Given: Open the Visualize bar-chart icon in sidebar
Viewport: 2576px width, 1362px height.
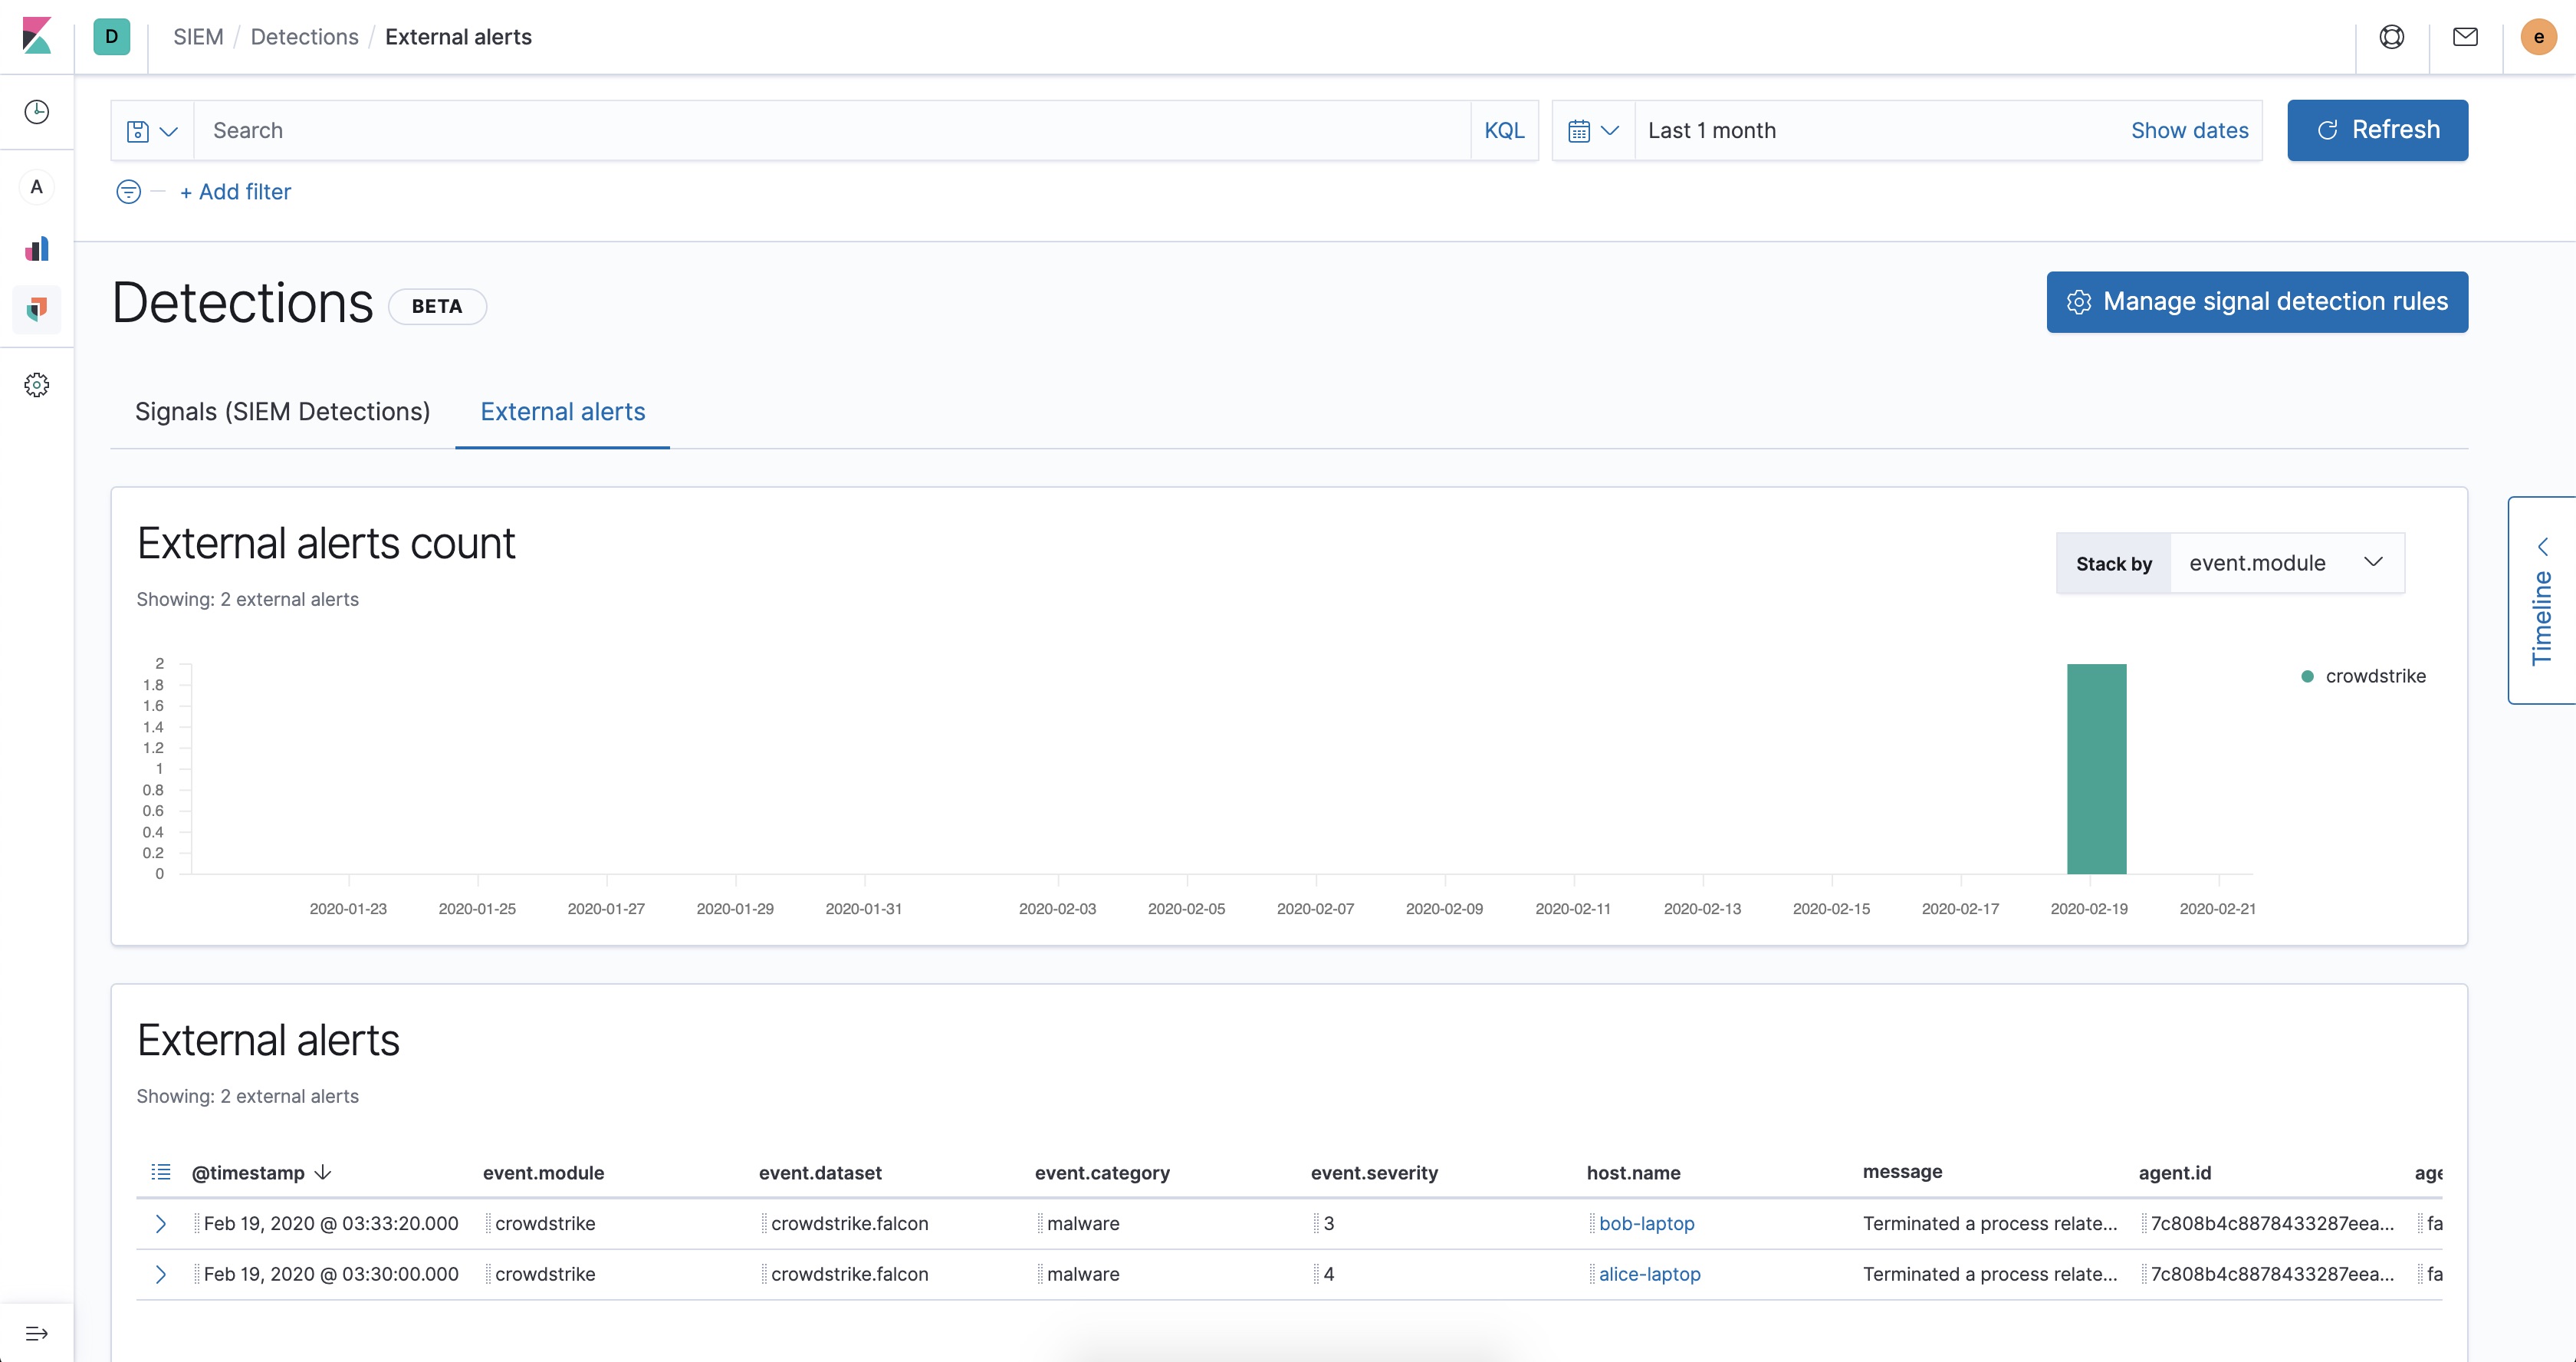Looking at the screenshot, I should click(37, 248).
